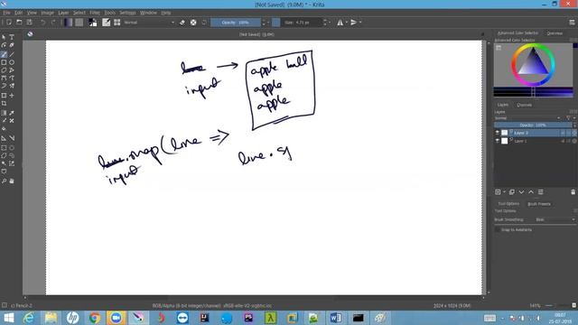This screenshot has width=578, height=325.
Task: Adjust the brush Opacity slider in toolbar
Action: click(236, 23)
